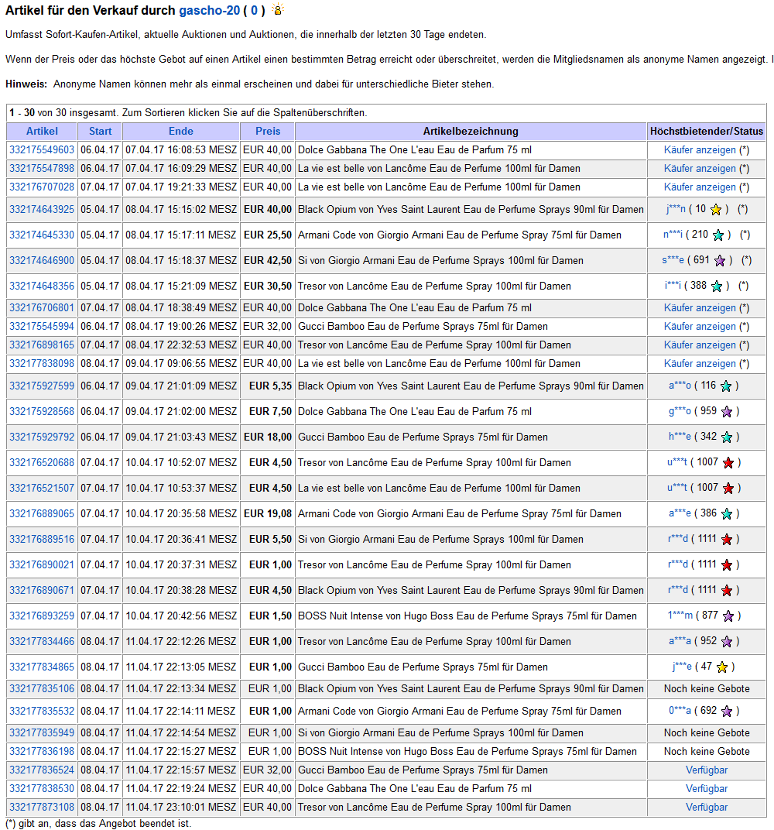Click the turquoise star next to a***e (386)
774x830 pixels.
tap(727, 513)
